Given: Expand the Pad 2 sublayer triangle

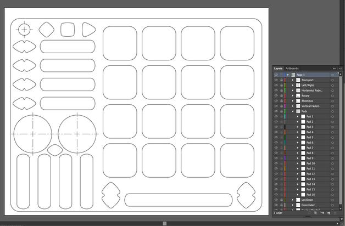Looking at the screenshot, I should (x=298, y=122).
